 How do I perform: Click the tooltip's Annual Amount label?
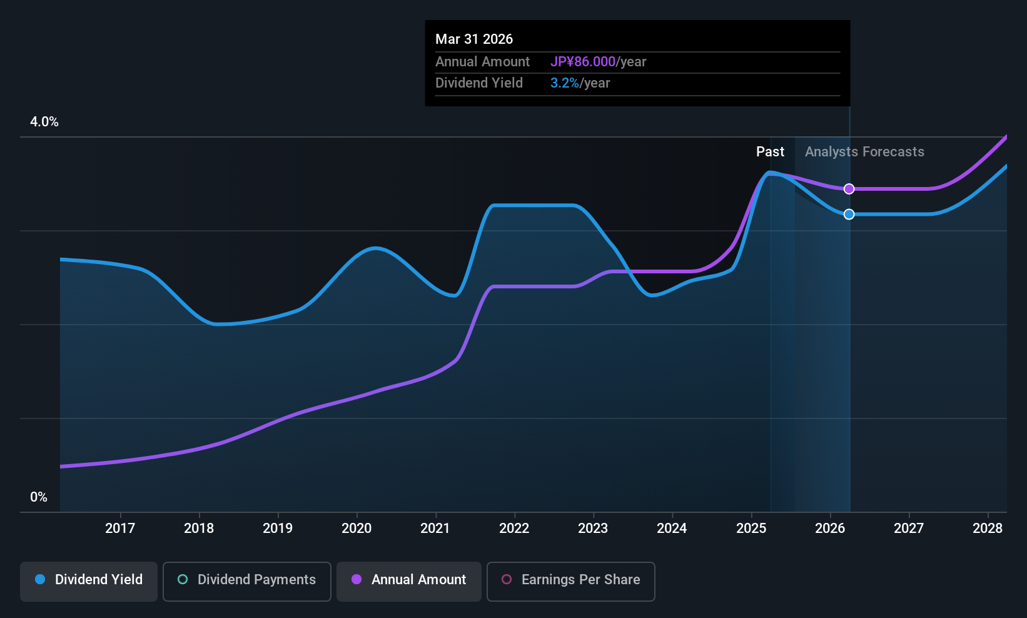[x=482, y=62]
